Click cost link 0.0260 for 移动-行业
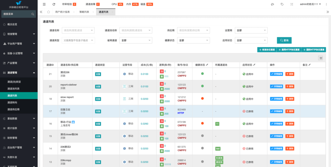 (x=144, y=124)
